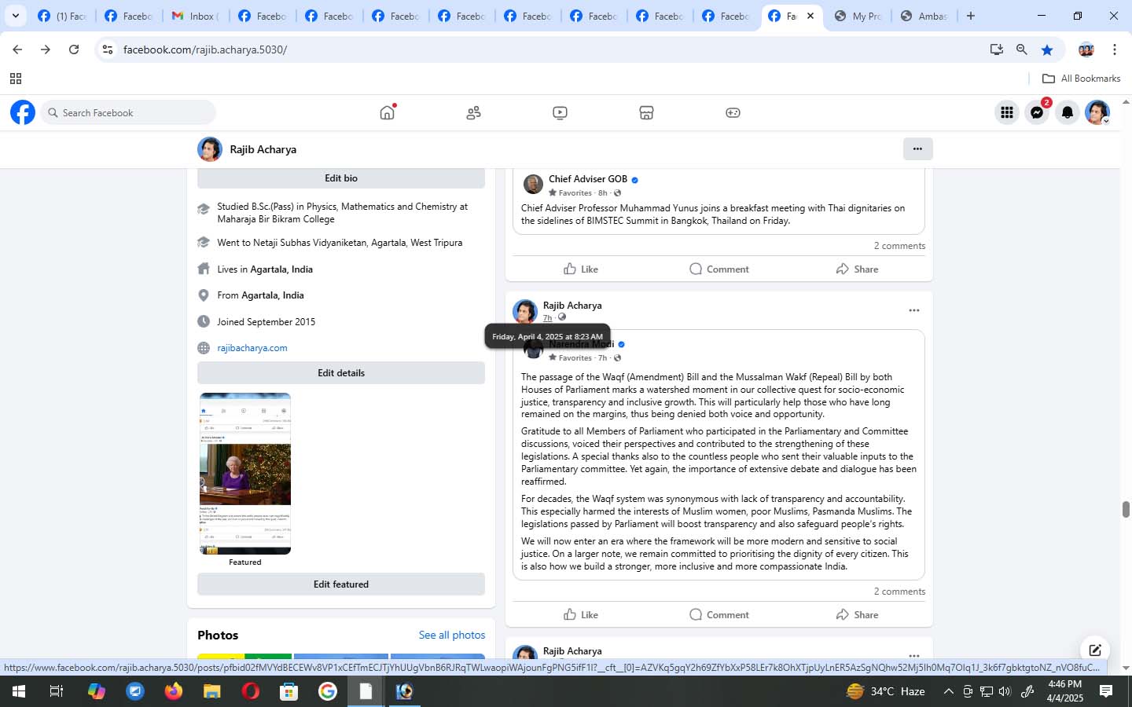The width and height of the screenshot is (1132, 707).
Task: Open Facebook Home feed icon
Action: point(387,112)
